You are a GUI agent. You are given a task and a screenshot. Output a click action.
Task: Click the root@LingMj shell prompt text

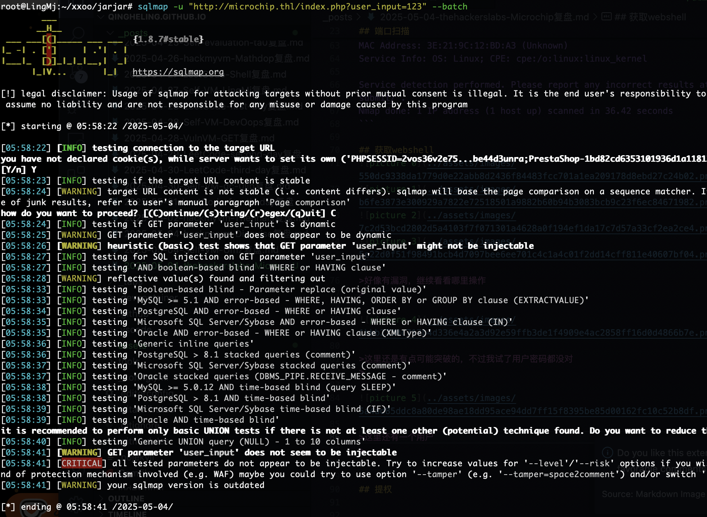tap(67, 7)
